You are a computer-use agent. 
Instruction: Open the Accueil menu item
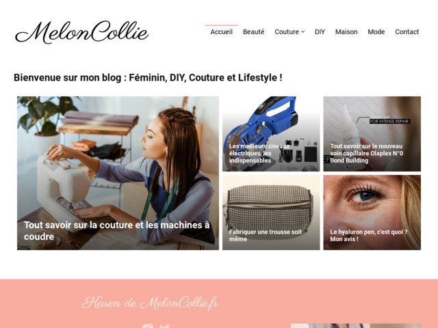[x=221, y=32]
